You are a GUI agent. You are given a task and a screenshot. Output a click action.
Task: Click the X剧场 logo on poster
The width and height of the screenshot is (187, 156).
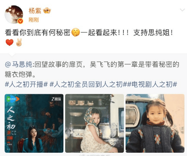pos(56,99)
